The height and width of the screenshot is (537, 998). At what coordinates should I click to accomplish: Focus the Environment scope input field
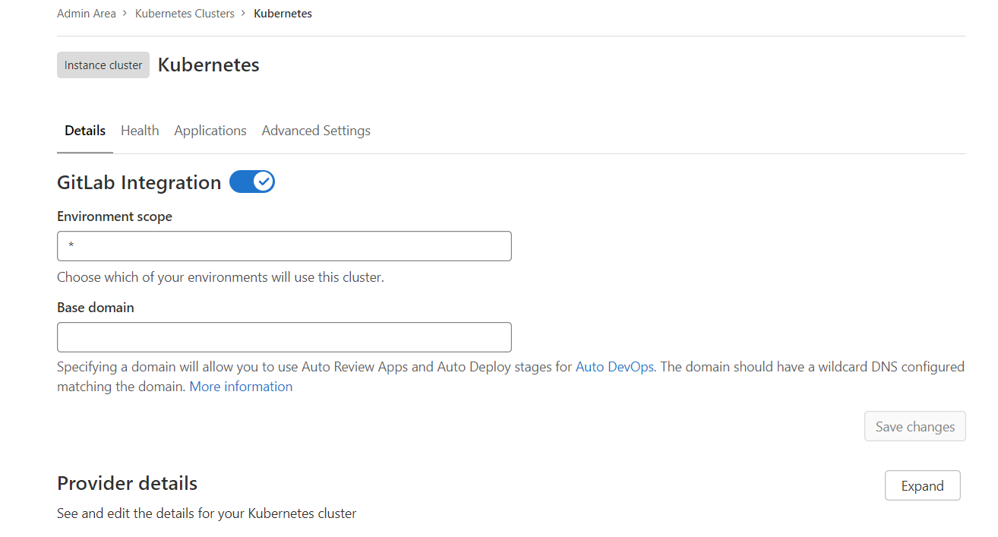click(x=284, y=246)
